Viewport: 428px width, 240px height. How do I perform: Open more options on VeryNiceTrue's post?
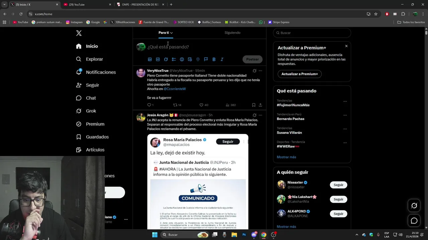(x=260, y=71)
